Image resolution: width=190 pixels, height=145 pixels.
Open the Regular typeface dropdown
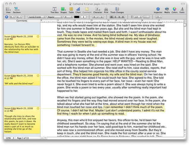[55, 17]
